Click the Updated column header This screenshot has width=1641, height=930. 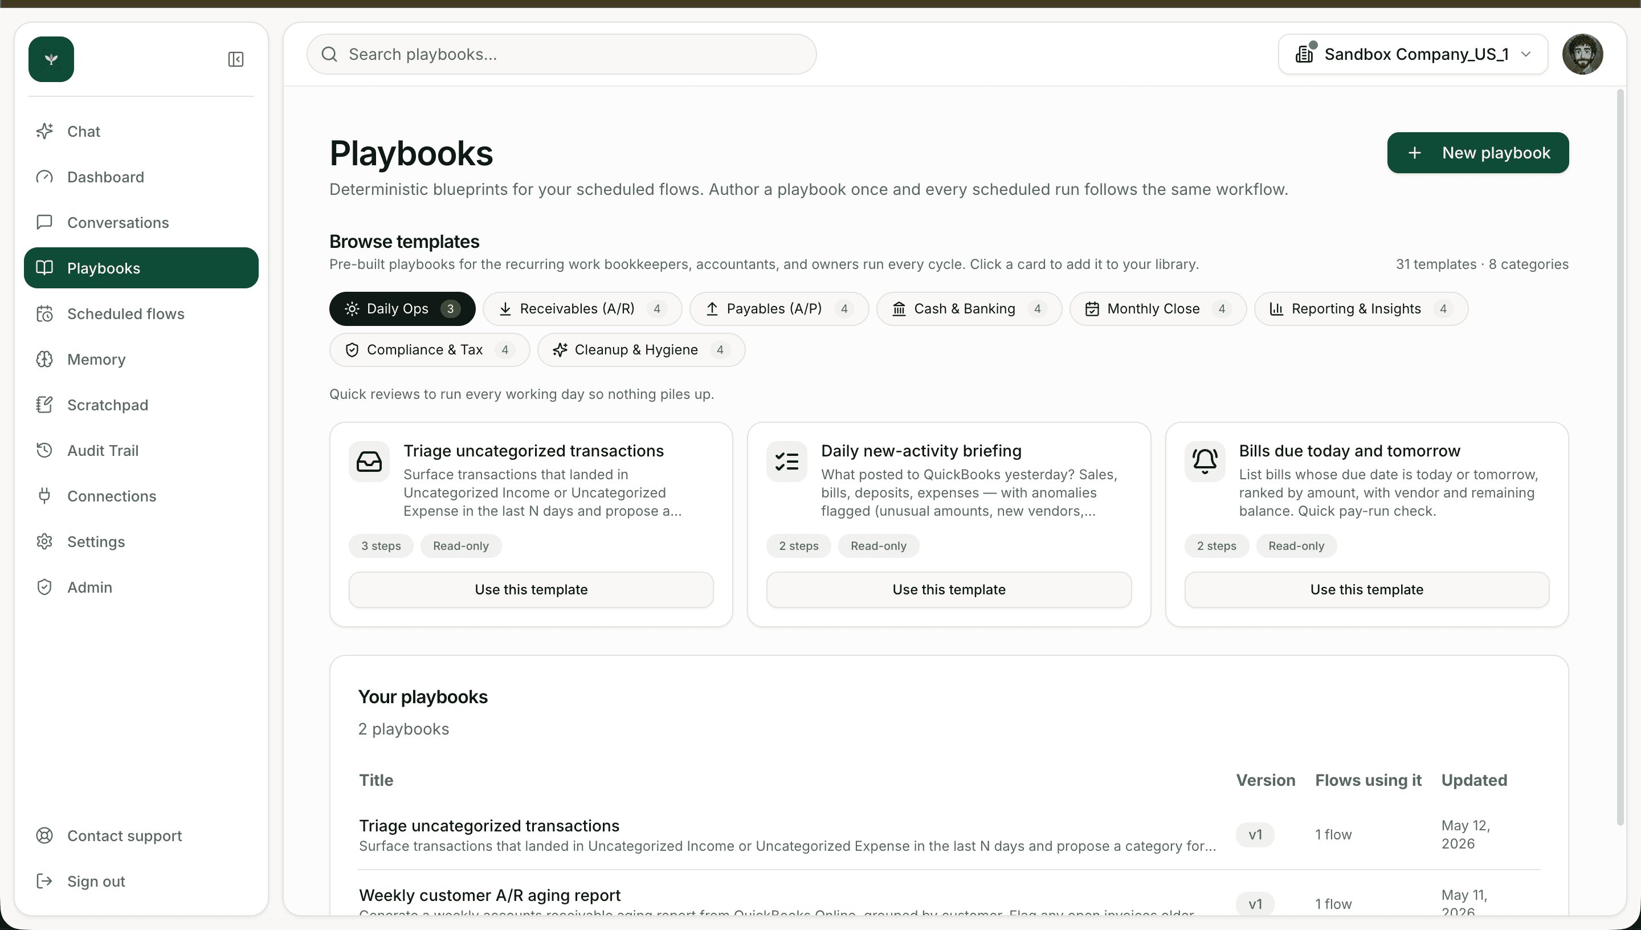click(1475, 781)
